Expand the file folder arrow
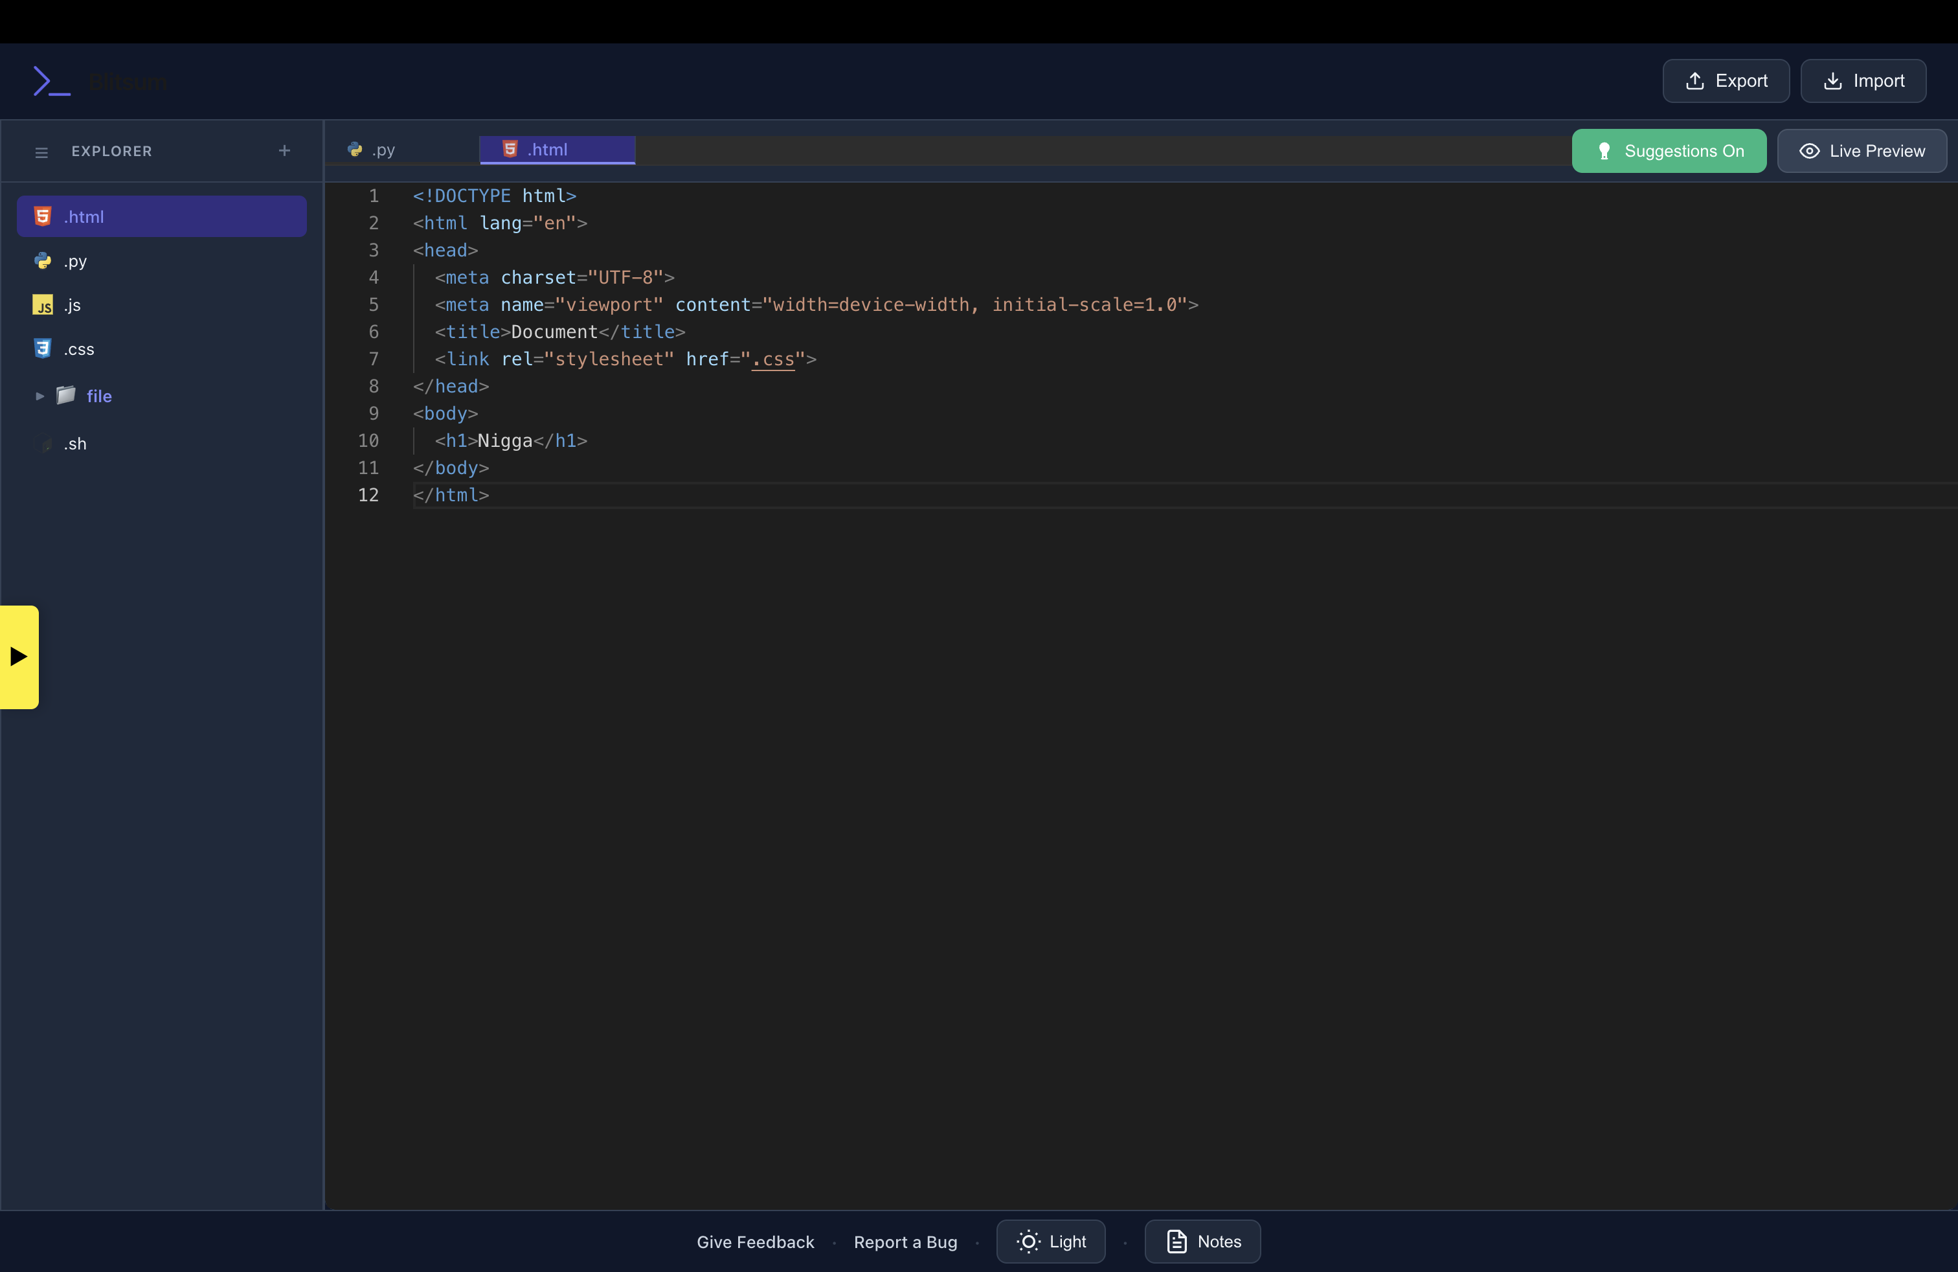 [39, 396]
